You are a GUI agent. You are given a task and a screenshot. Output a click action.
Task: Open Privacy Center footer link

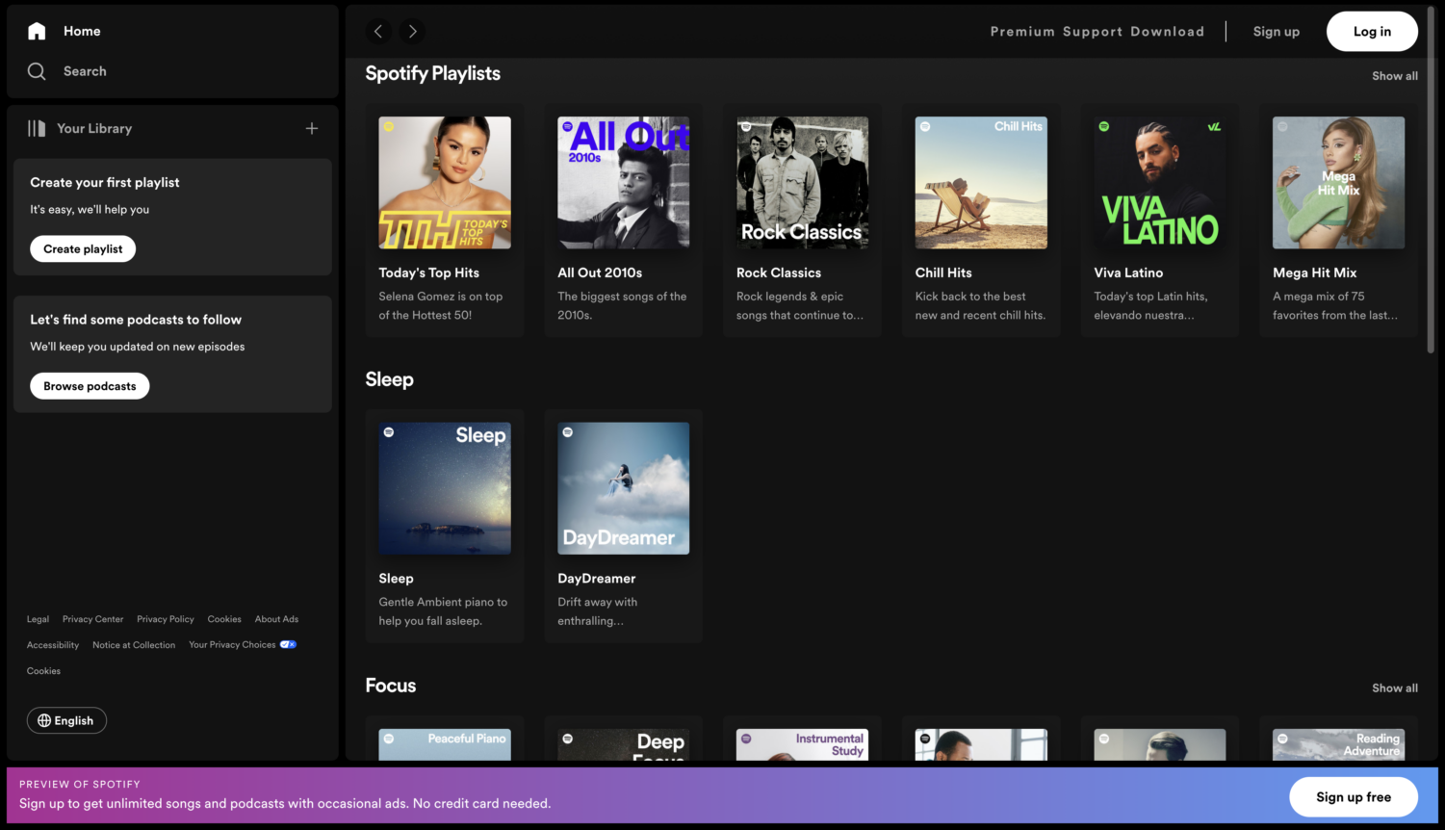point(92,619)
